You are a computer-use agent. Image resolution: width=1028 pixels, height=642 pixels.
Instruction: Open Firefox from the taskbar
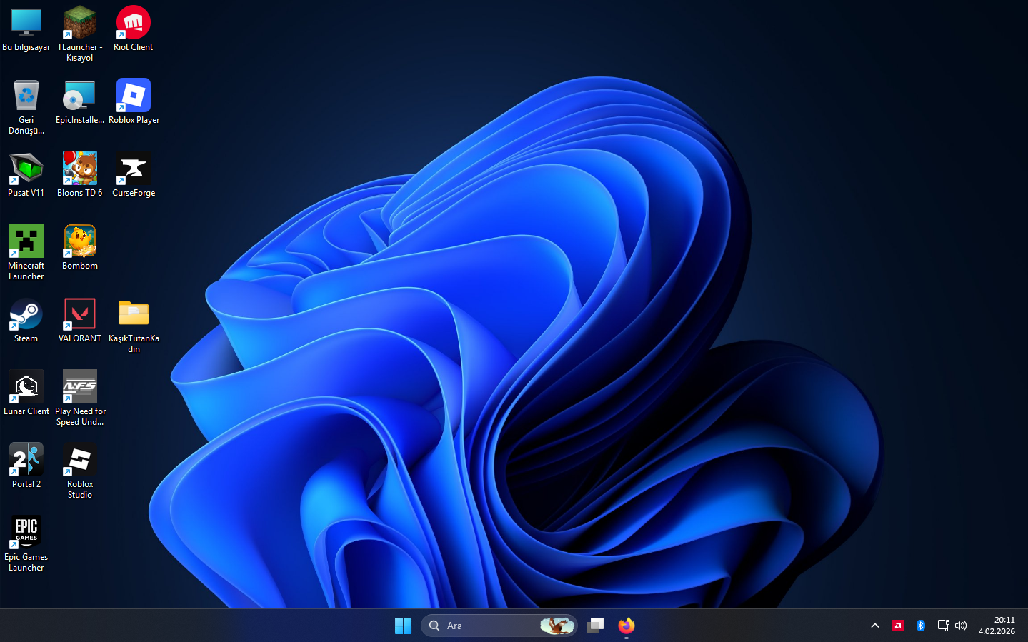click(x=627, y=626)
